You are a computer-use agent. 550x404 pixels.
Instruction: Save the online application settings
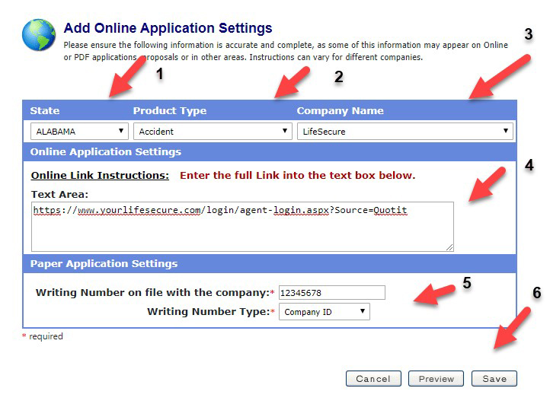[x=494, y=379]
